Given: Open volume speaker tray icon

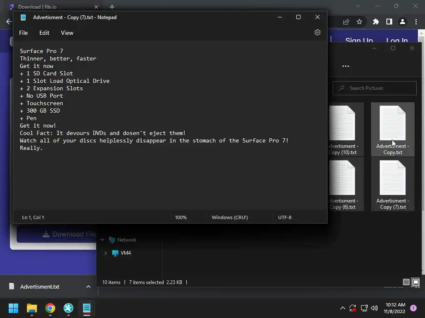Looking at the screenshot, I should click(x=374, y=308).
